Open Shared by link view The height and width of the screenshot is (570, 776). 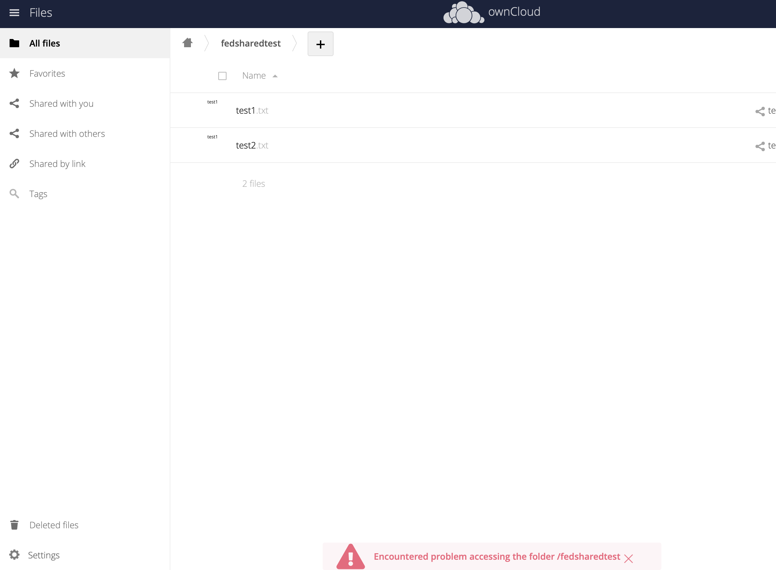[57, 164]
